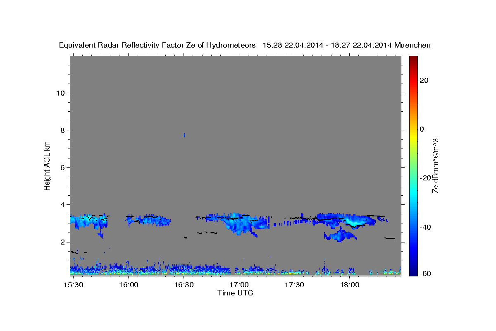
Task: Click the colorbar label '0'
Action: click(422, 129)
